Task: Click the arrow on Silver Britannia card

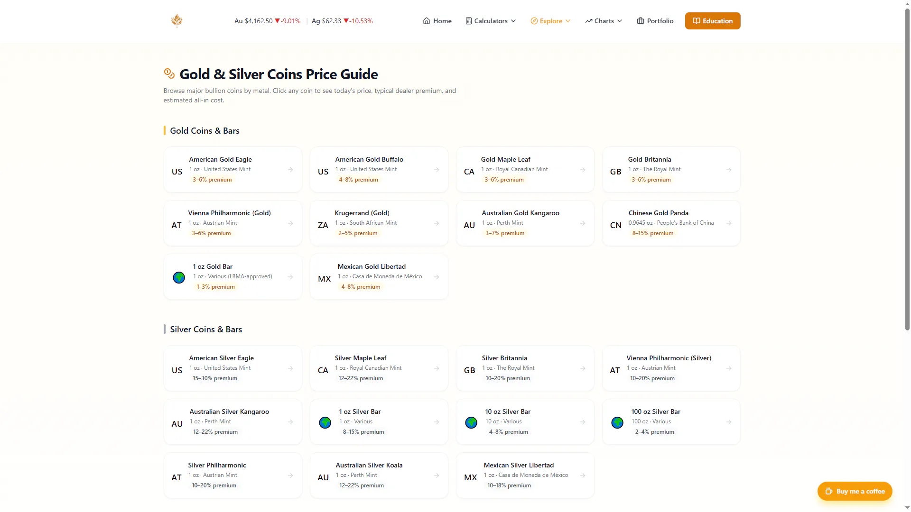Action: coord(583,368)
